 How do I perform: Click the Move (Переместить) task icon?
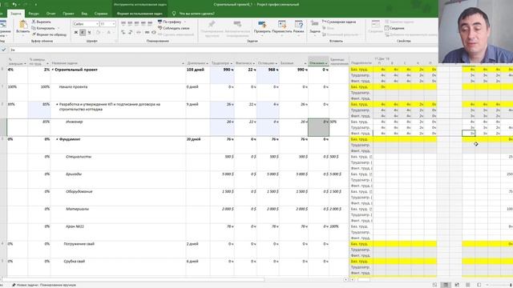pyautogui.click(x=281, y=25)
